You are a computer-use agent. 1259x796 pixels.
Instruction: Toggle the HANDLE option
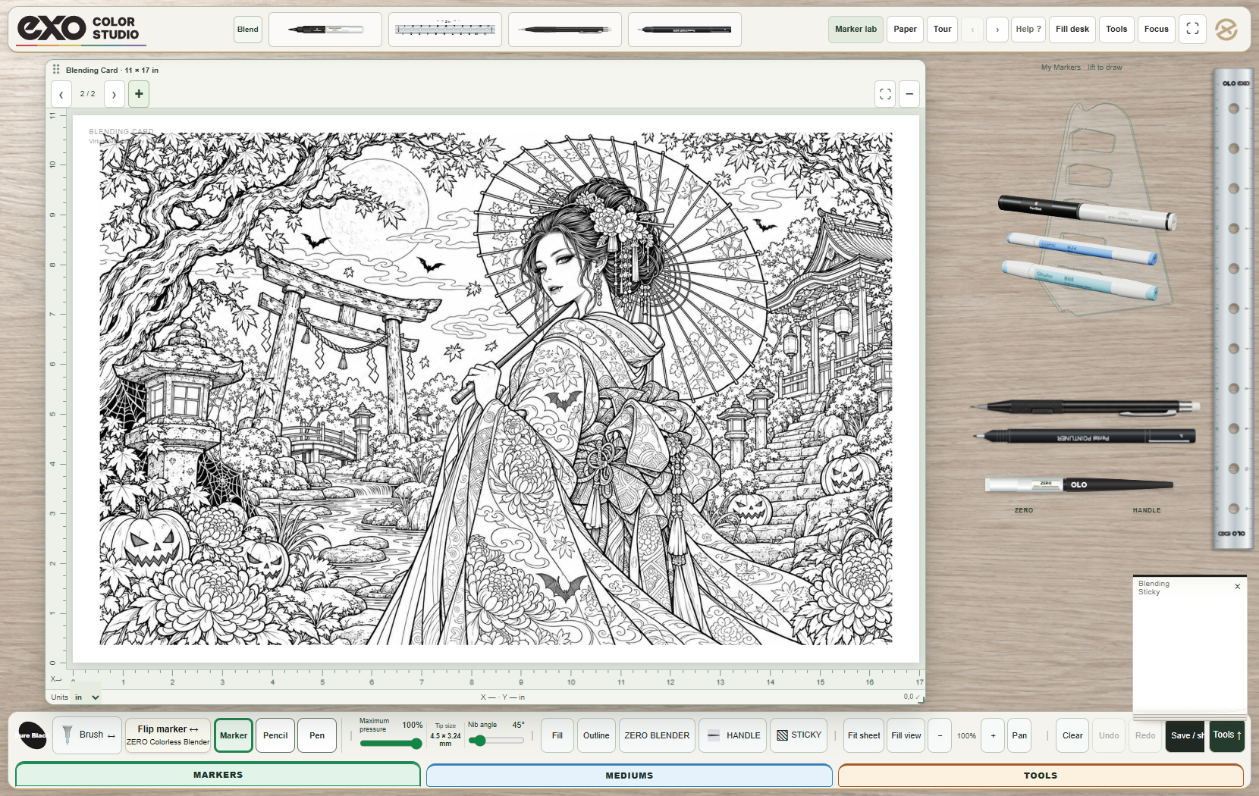733,735
